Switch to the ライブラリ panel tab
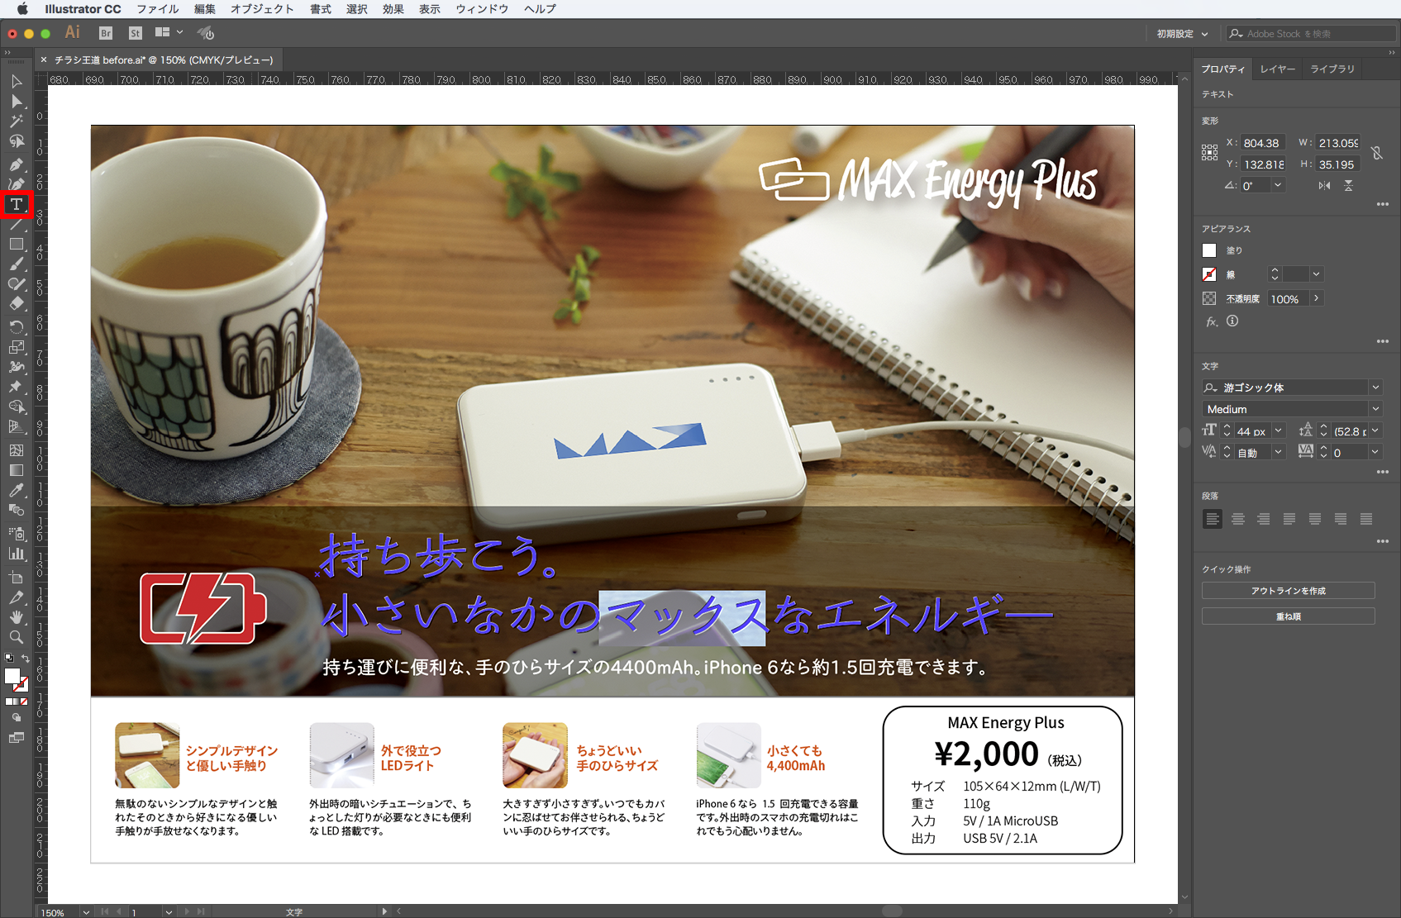 1332,69
